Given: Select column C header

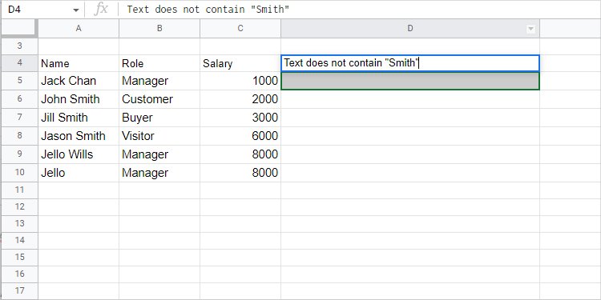Looking at the screenshot, I should tap(240, 28).
